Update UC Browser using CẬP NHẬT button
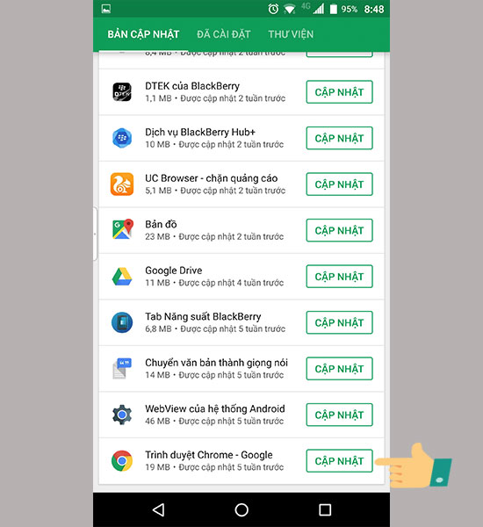The image size is (483, 527). [340, 184]
